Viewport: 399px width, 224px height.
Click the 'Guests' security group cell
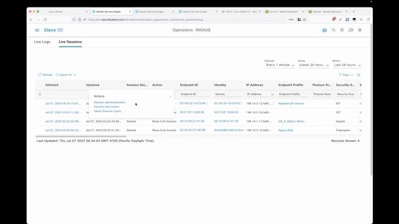tap(340, 121)
